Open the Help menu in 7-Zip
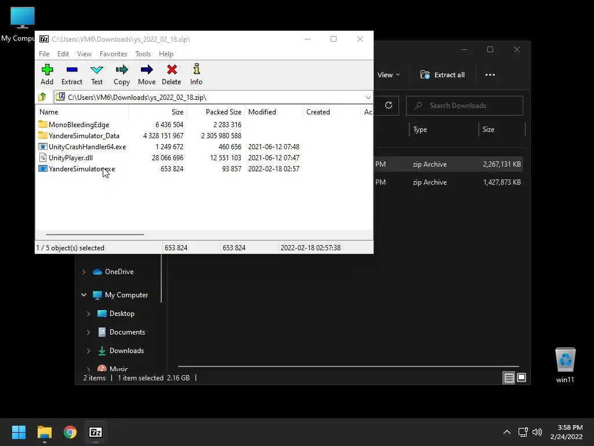The width and height of the screenshot is (594, 446). point(166,54)
